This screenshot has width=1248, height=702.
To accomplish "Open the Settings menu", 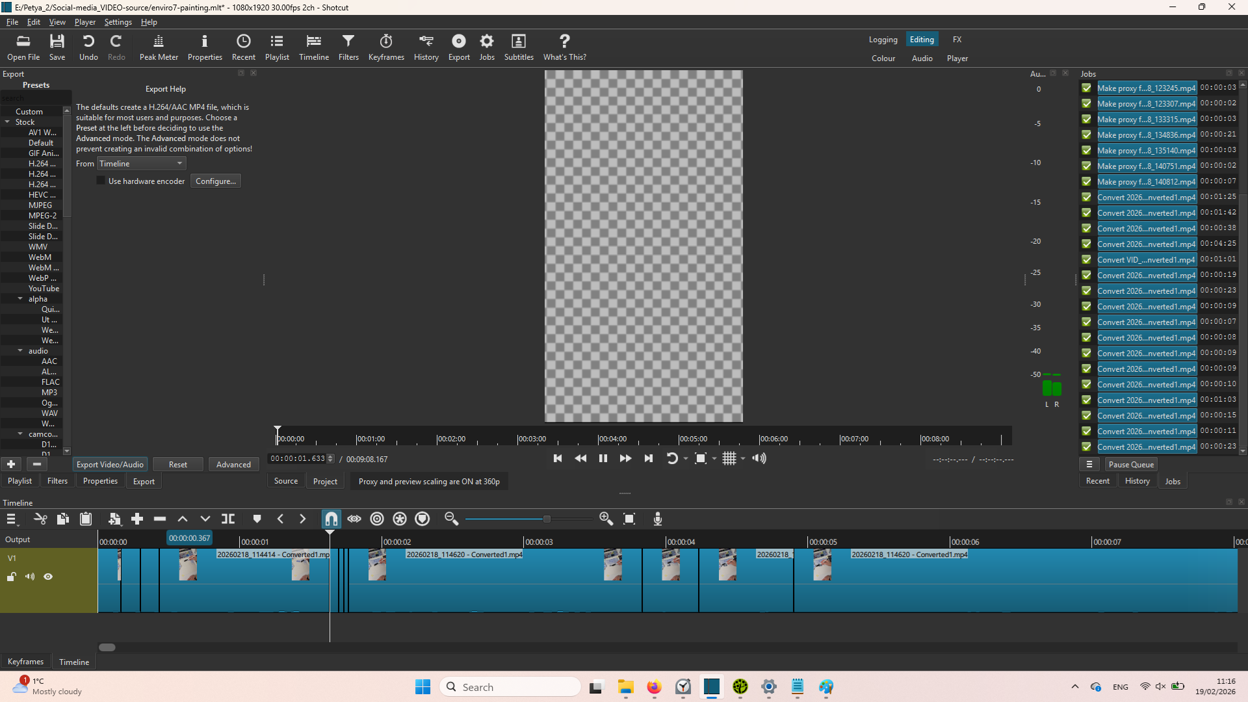I will (x=118, y=22).
